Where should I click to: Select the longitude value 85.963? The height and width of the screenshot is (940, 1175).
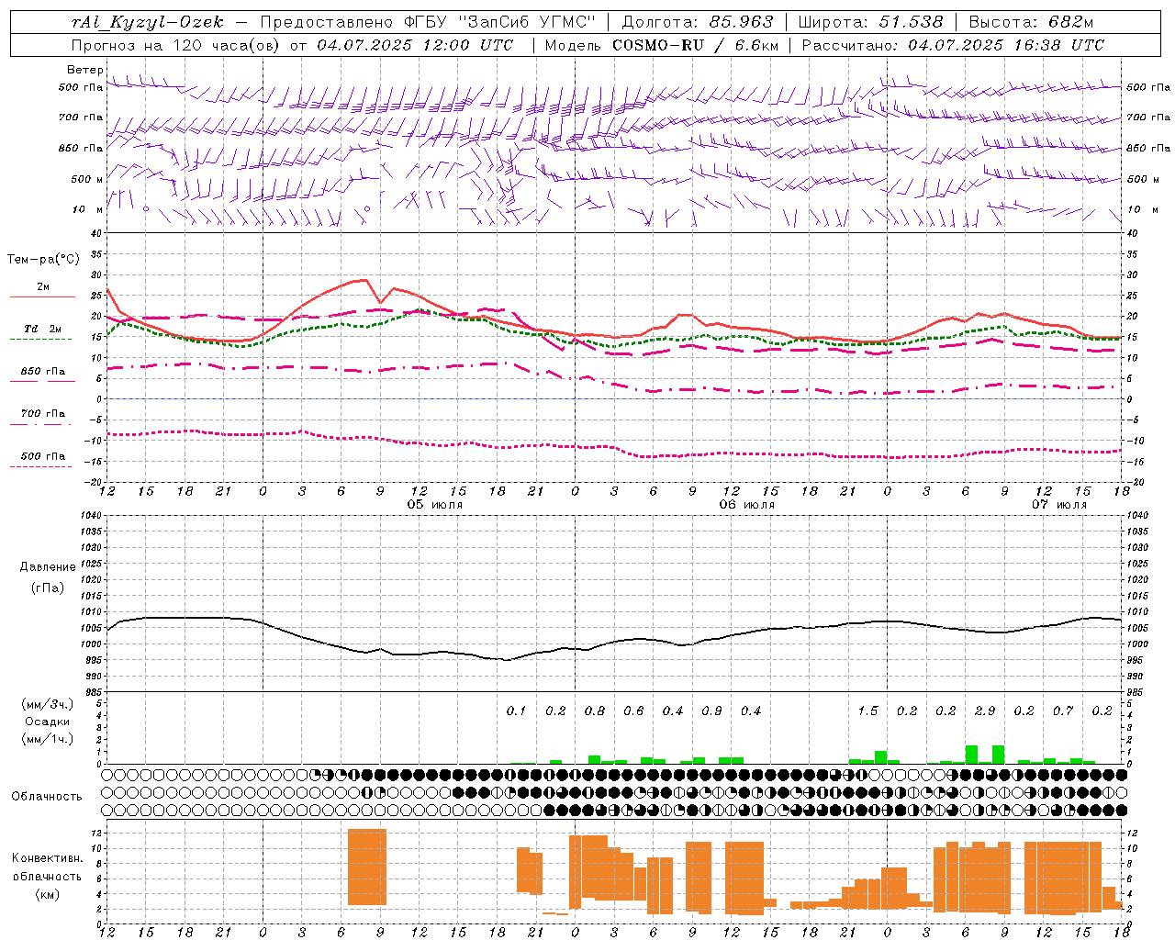pyautogui.click(x=743, y=22)
